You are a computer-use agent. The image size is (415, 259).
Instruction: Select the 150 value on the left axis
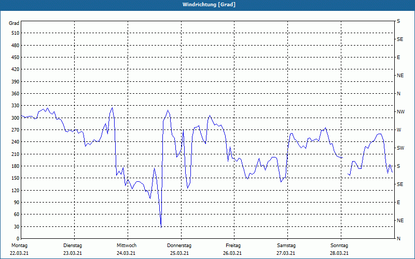[x=16, y=178]
